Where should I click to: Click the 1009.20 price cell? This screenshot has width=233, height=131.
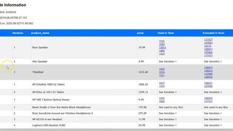[147, 84]
